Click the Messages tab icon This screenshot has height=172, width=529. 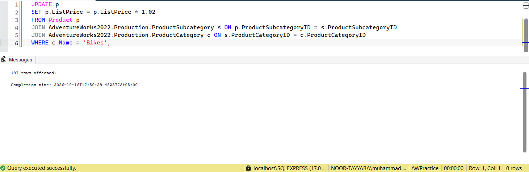pos(4,60)
